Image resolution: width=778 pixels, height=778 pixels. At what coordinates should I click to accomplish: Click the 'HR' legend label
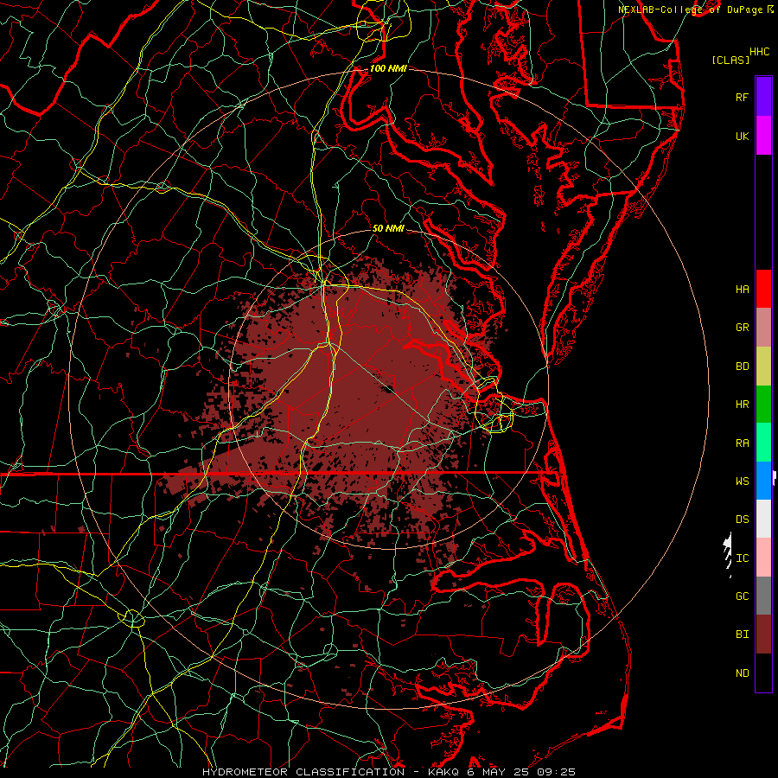(x=742, y=405)
